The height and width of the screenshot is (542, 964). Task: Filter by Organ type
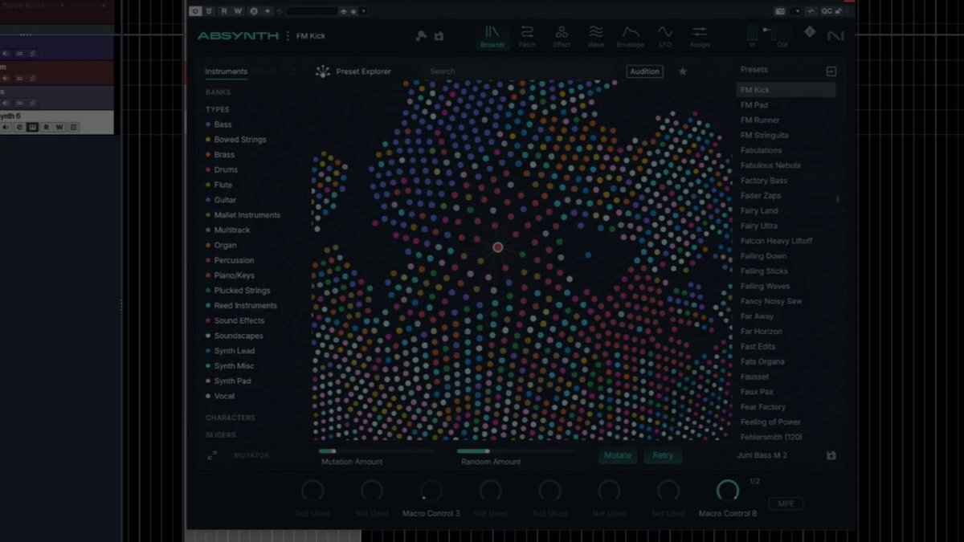(221, 246)
